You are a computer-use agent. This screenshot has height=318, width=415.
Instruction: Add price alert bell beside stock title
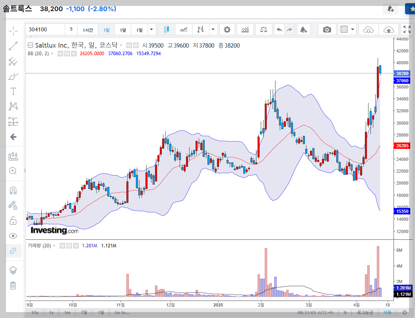(391, 9)
